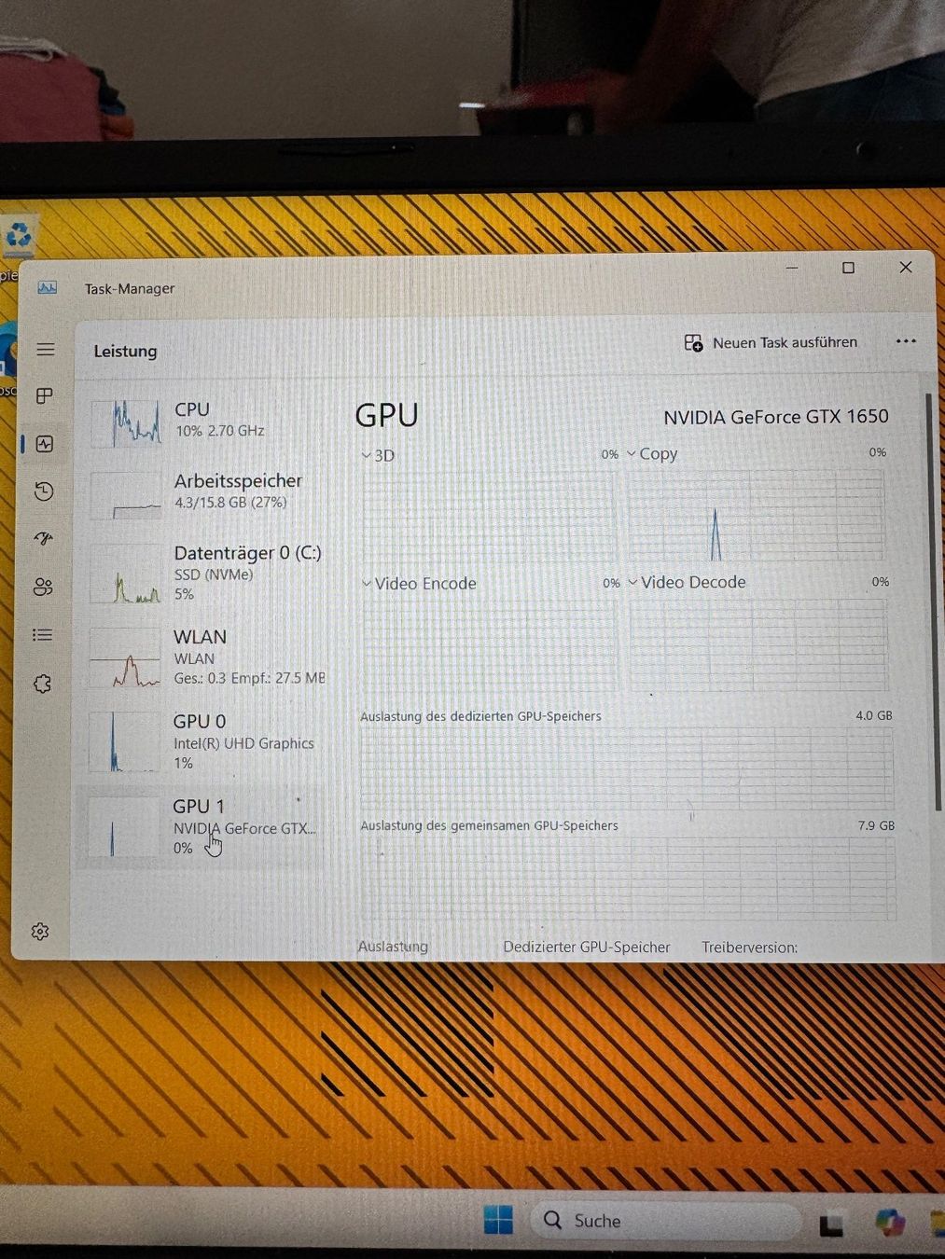Open Task Manager settings gear

click(40, 932)
